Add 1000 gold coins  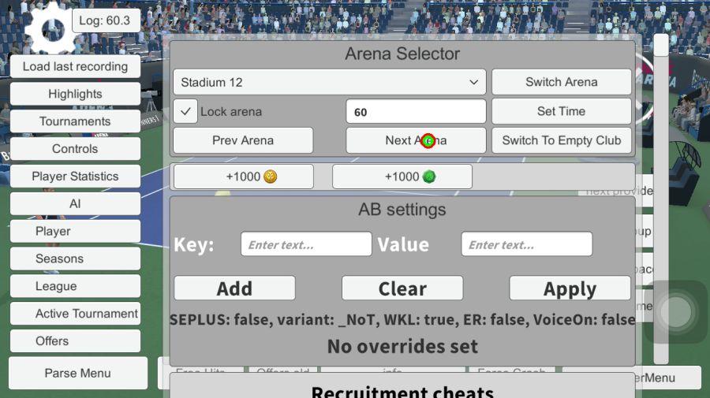click(243, 177)
